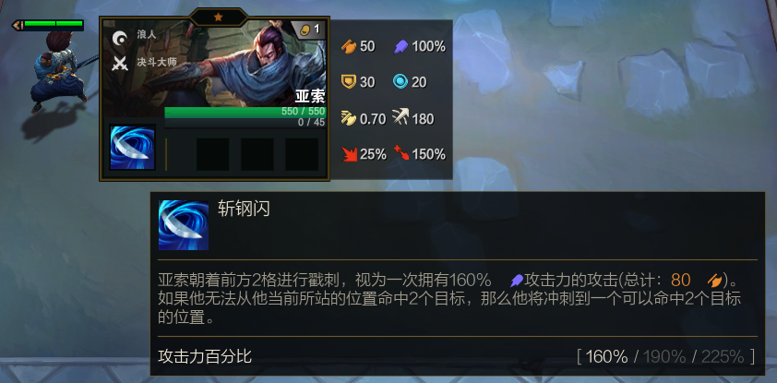Click the purple ability power icon beside 100%
This screenshot has width=777, height=383.
point(400,46)
